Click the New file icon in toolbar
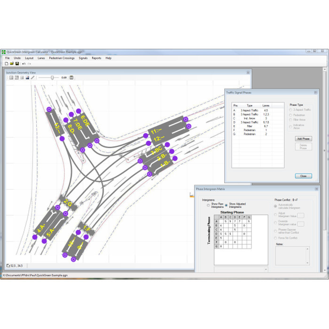 tap(7, 63)
